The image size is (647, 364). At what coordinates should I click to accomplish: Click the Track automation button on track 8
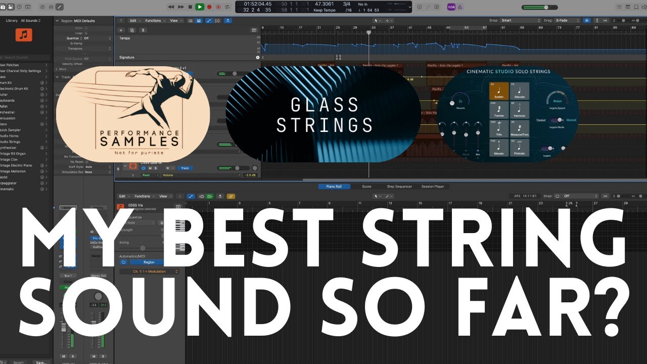184,168
